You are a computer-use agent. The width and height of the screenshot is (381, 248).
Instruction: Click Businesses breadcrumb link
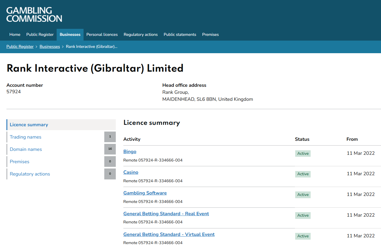point(50,46)
